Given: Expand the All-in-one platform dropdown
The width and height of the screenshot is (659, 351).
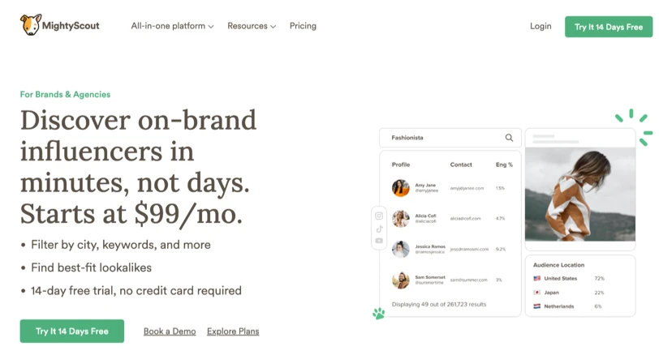Looking at the screenshot, I should point(172,26).
